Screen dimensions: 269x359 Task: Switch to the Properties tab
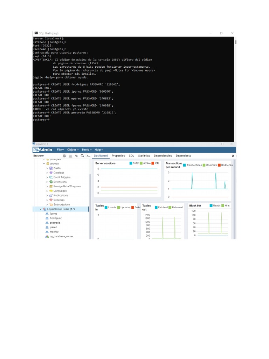[118, 156]
